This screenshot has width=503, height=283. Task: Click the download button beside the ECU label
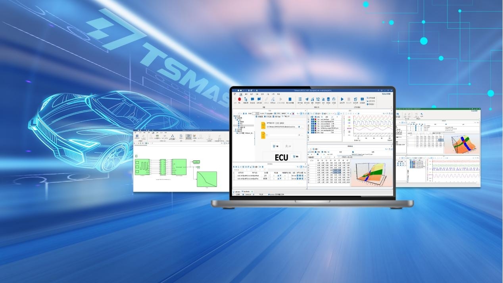point(296,156)
